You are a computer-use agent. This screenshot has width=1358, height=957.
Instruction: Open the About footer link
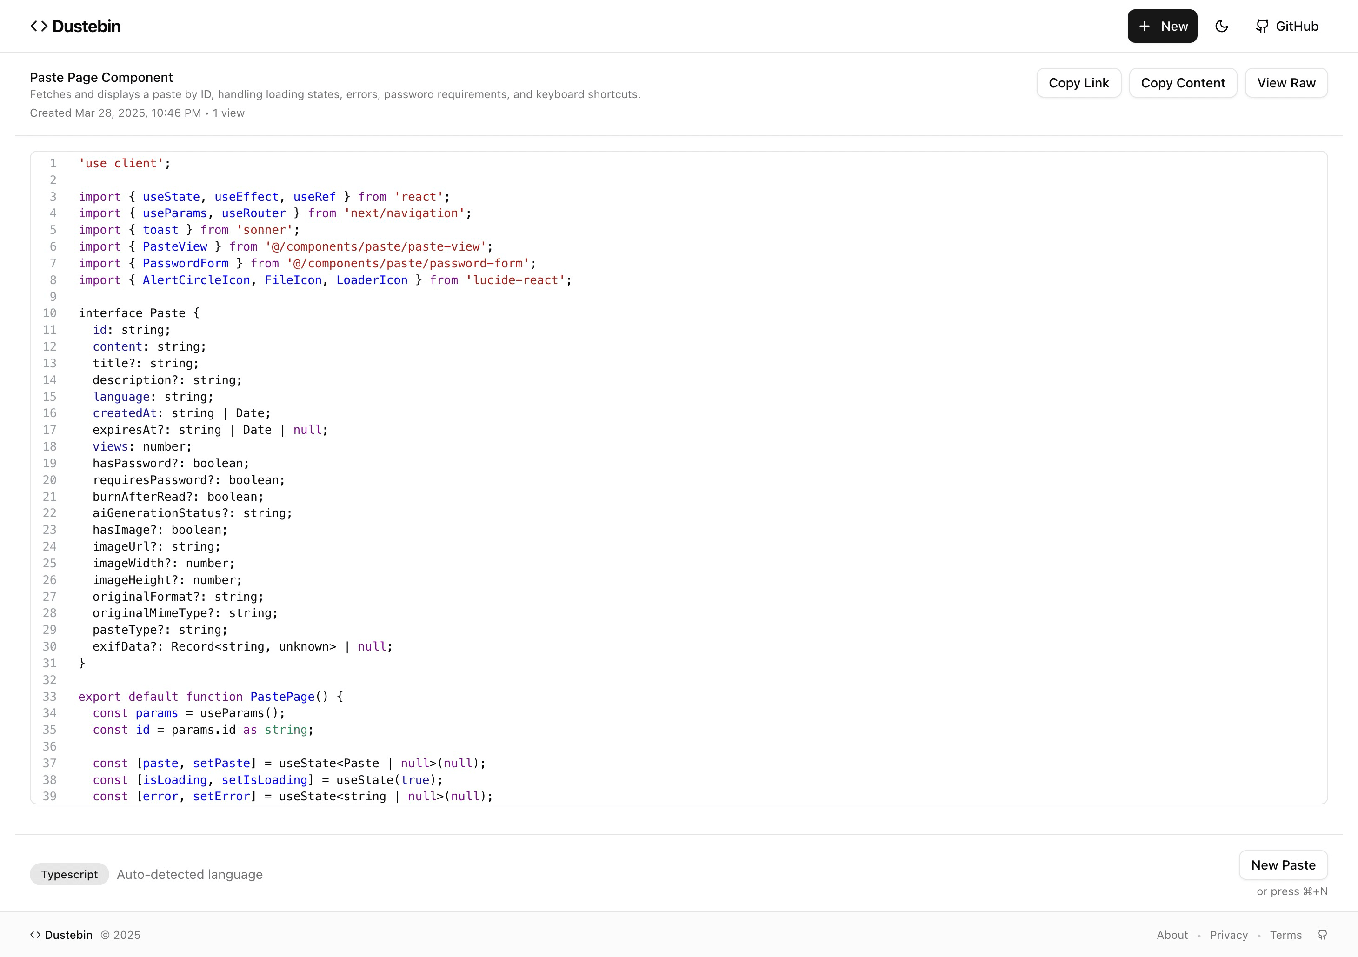click(1172, 935)
